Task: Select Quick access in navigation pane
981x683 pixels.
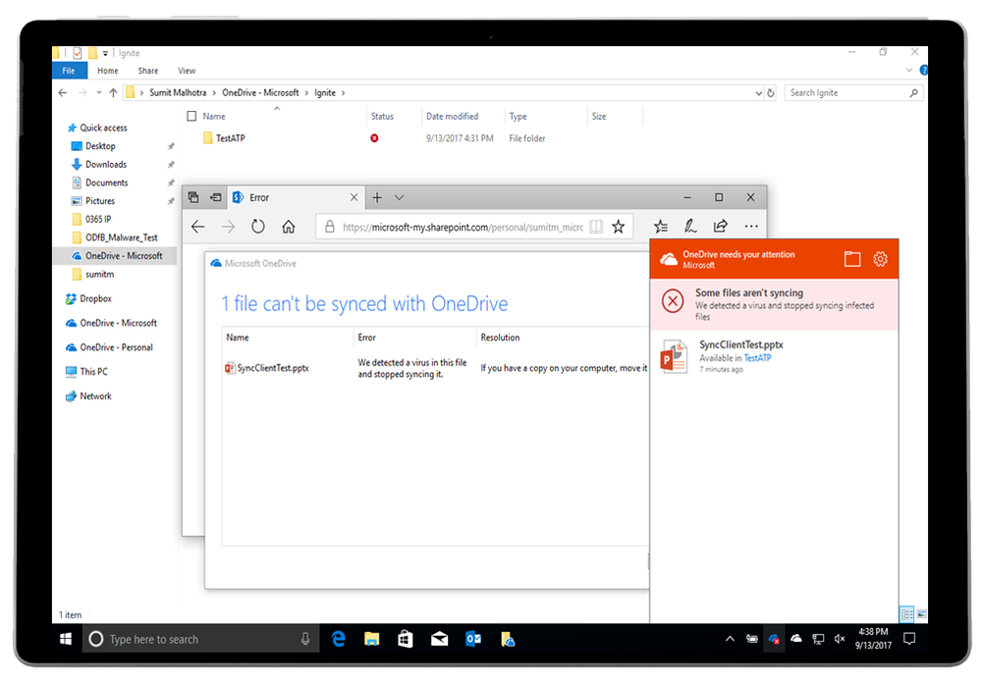Action: 103,128
